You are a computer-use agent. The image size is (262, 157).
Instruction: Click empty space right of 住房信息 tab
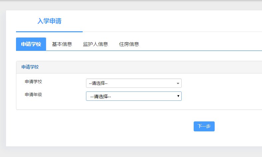200,44
